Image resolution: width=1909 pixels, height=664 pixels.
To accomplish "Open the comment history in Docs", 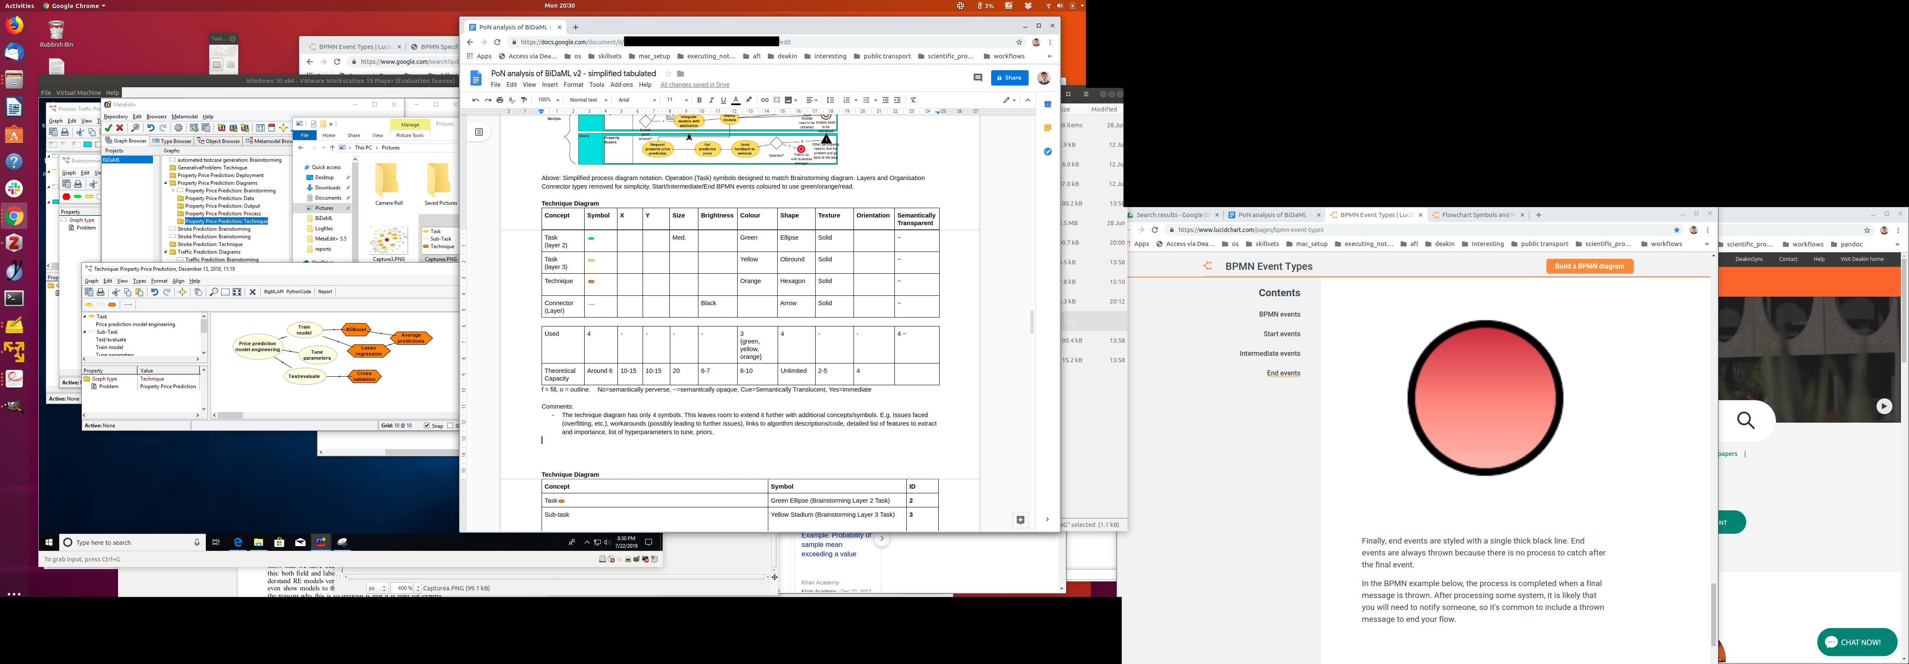I will click(978, 78).
